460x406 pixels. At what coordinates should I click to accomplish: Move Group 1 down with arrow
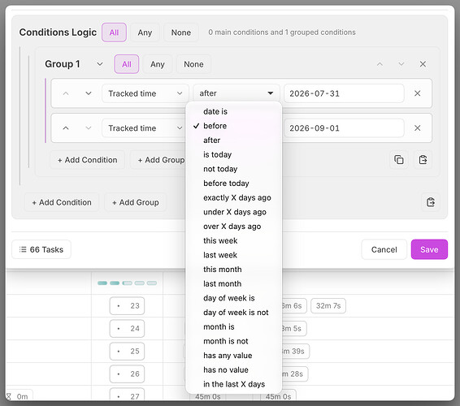[401, 64]
